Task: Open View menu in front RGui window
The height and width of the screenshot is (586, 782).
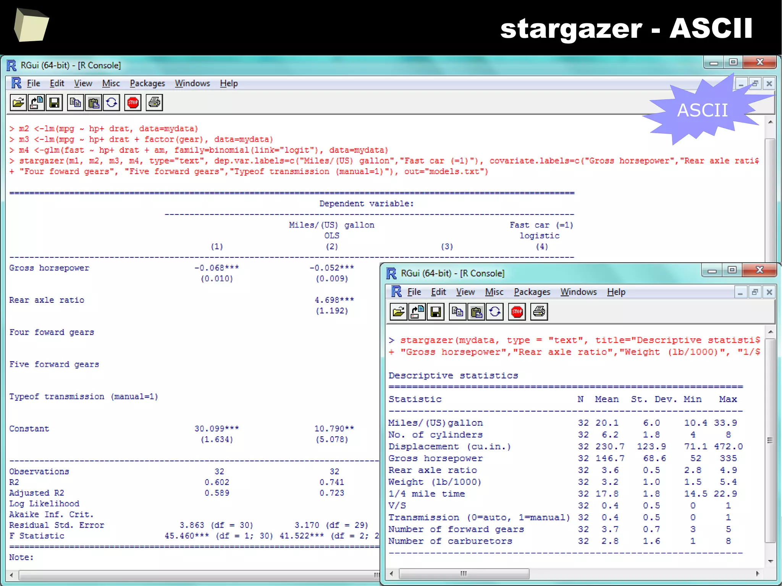Action: point(465,292)
